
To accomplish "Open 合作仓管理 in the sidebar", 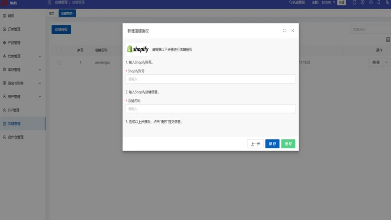I will point(16,137).
